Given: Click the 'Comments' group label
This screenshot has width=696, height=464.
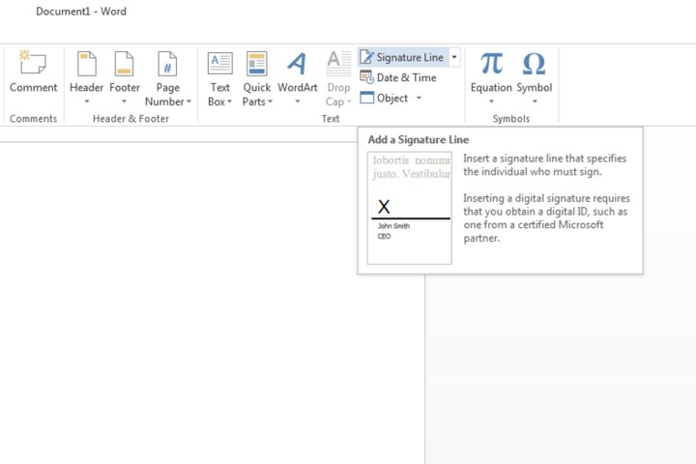Looking at the screenshot, I should click(x=33, y=119).
